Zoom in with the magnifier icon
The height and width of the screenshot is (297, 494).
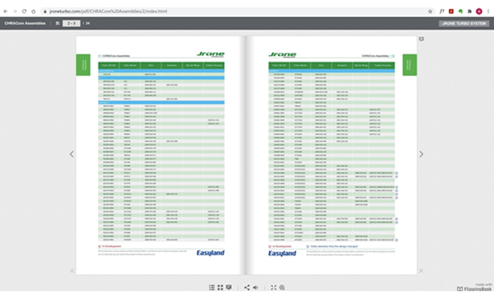point(282,287)
